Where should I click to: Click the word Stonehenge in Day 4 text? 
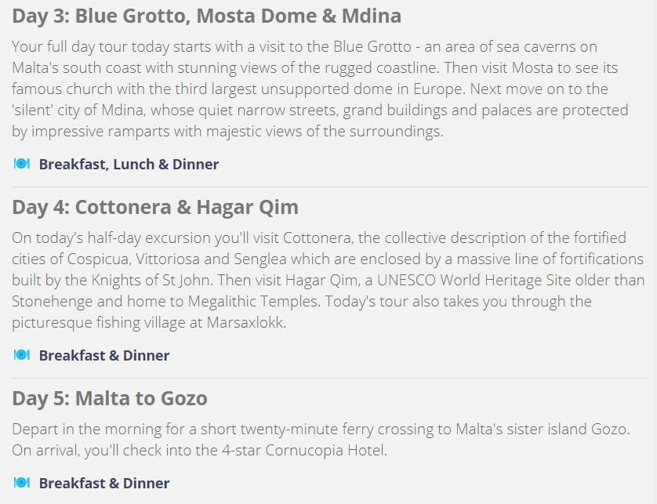(52, 302)
